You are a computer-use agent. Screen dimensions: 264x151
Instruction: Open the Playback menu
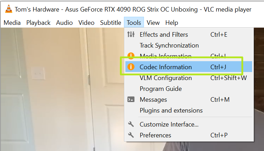click(x=39, y=23)
